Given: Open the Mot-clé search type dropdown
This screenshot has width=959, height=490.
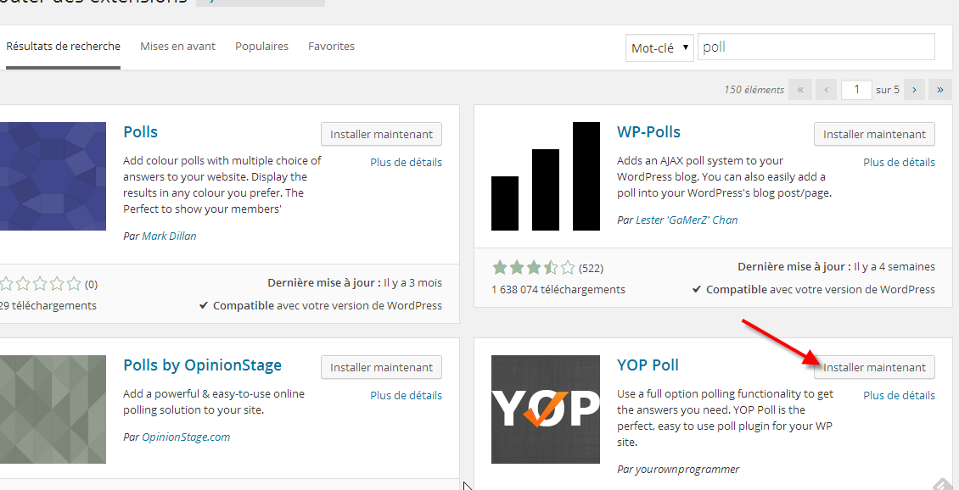Looking at the screenshot, I should click(x=659, y=48).
